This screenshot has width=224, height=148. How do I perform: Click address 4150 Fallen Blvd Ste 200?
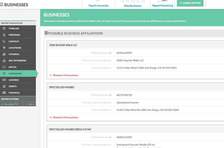[x=148, y=110]
